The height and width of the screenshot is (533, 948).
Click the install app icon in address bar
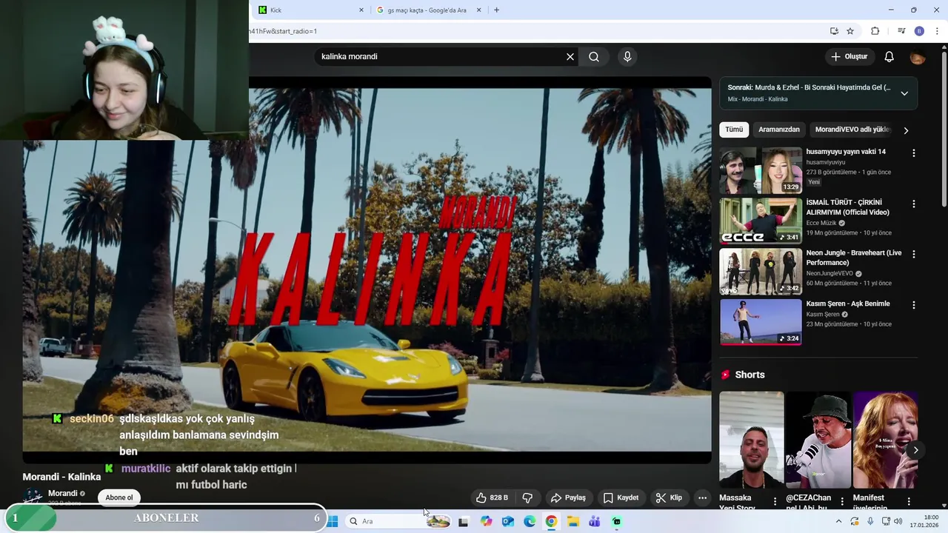[x=834, y=31]
